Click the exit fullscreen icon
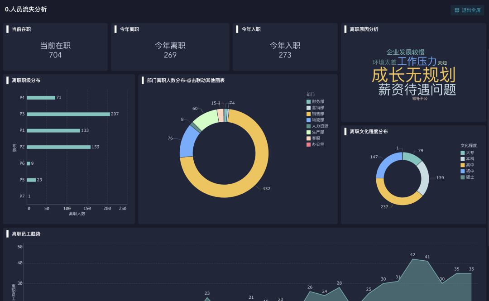Image resolution: width=489 pixels, height=301 pixels. [x=457, y=10]
